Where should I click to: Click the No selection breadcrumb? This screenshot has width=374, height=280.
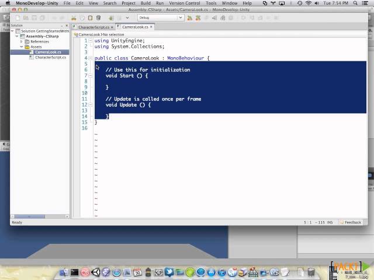coord(113,34)
